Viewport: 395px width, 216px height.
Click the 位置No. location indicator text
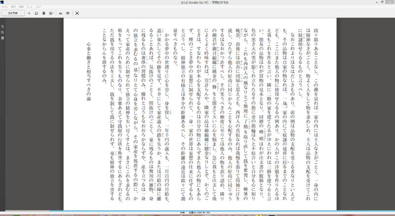point(199,213)
